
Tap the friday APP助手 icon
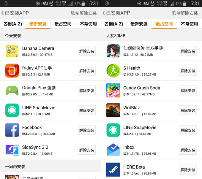click(x=12, y=71)
